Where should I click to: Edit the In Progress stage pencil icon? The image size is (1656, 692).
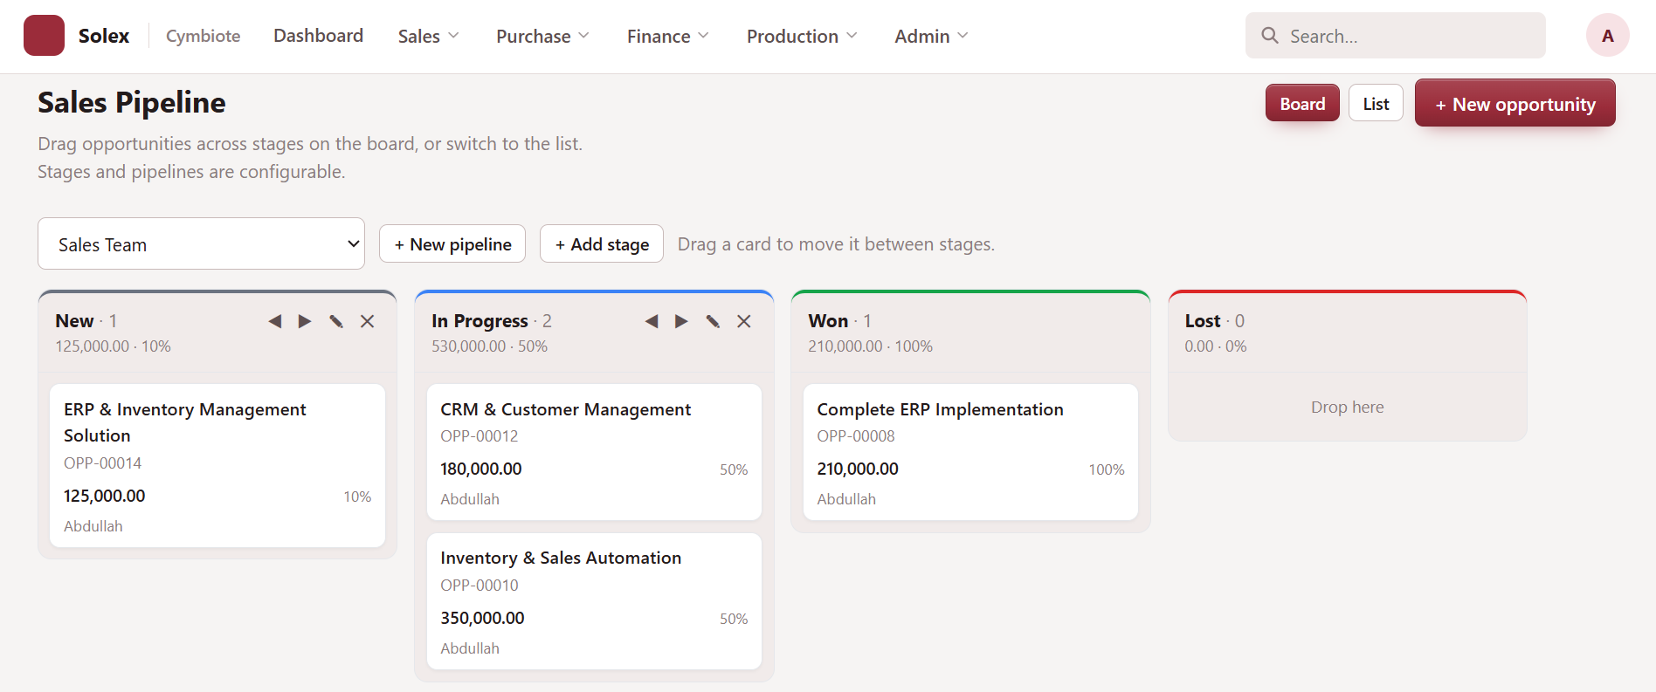click(713, 321)
